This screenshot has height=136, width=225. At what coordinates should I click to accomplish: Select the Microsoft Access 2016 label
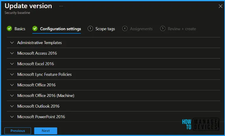[x=37, y=53]
